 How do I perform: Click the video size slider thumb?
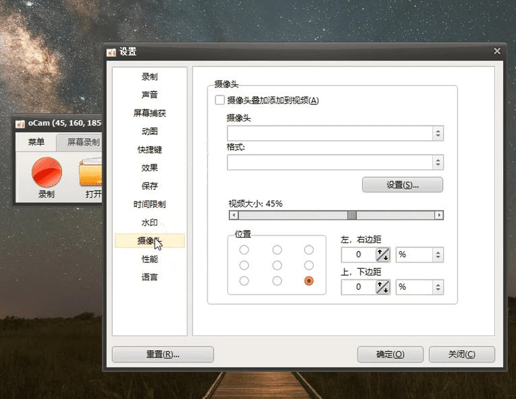coord(351,215)
